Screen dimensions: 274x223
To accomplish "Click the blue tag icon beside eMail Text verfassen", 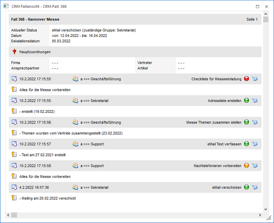I will click(x=255, y=144).
